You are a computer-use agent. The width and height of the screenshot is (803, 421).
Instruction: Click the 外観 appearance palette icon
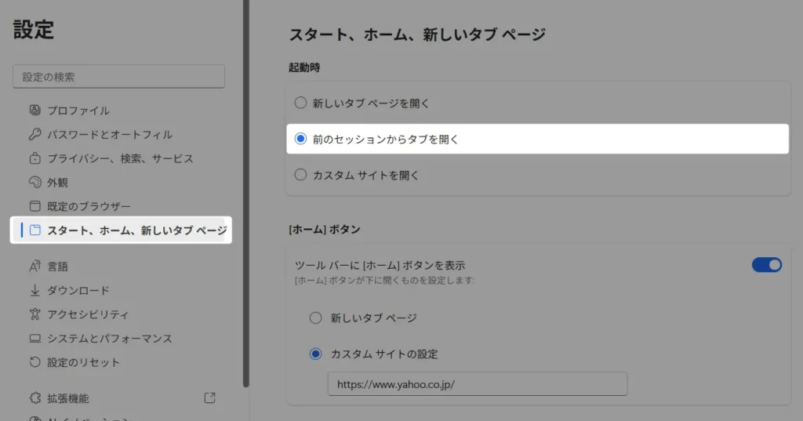[x=35, y=183]
